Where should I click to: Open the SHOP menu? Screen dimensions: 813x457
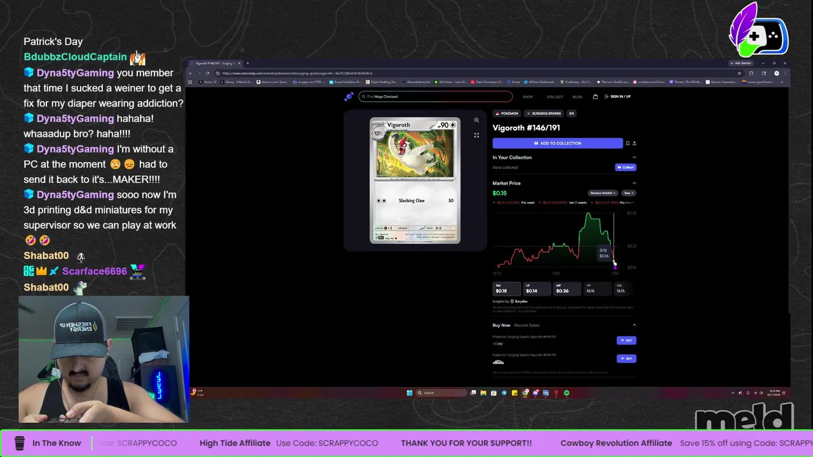pyautogui.click(x=528, y=96)
